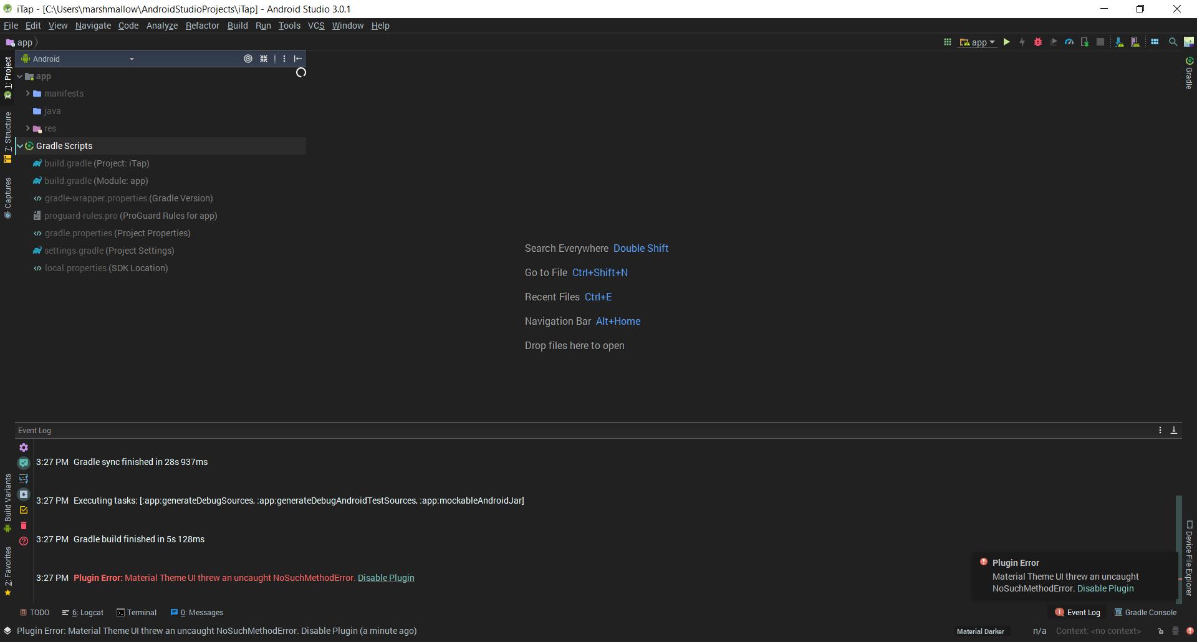Viewport: 1197px width, 642px height.
Task: Collapse the app module tree node
Action: [x=19, y=76]
